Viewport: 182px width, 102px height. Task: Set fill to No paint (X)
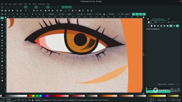(148, 26)
